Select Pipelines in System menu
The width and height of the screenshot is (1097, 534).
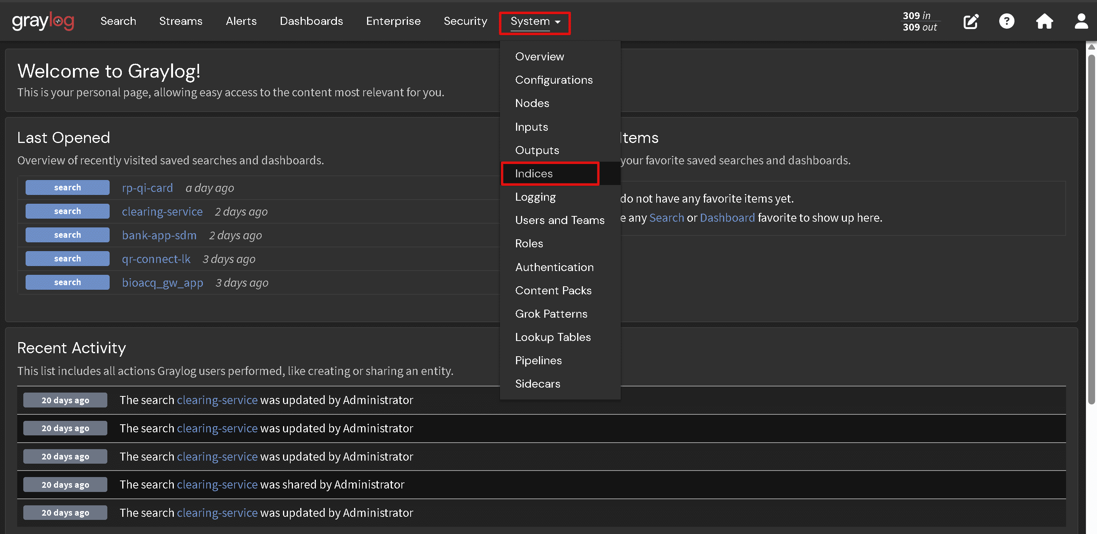click(560, 360)
